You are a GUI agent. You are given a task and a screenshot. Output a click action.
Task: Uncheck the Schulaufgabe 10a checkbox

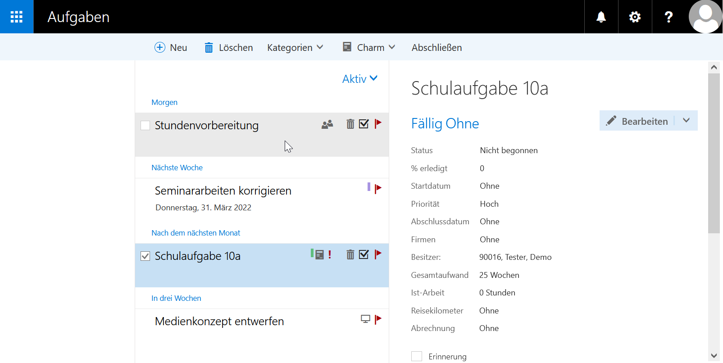click(145, 256)
